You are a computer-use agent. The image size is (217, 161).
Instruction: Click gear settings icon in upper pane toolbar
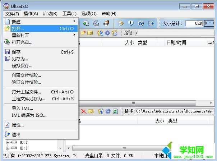(x=107, y=33)
